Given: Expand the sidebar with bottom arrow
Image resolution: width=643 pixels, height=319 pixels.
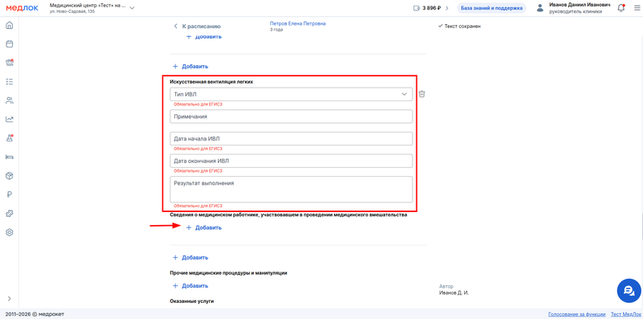Looking at the screenshot, I should (x=10, y=298).
